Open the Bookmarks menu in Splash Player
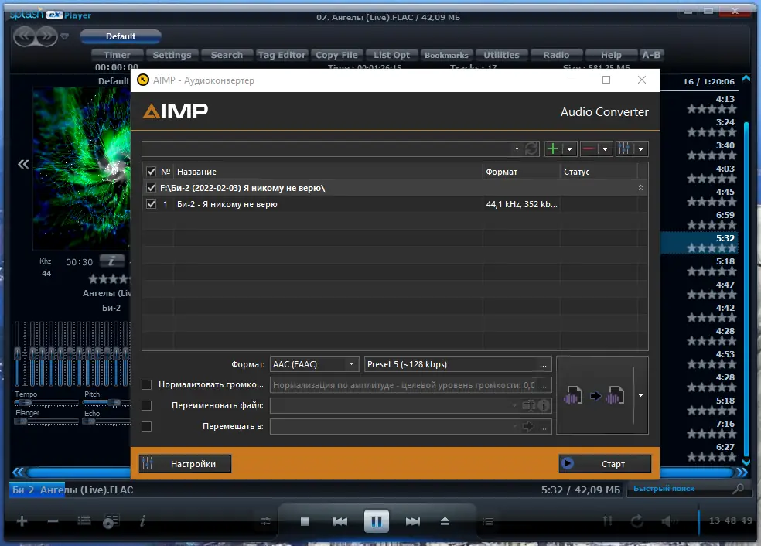Screen dimensions: 761x546 click(446, 55)
